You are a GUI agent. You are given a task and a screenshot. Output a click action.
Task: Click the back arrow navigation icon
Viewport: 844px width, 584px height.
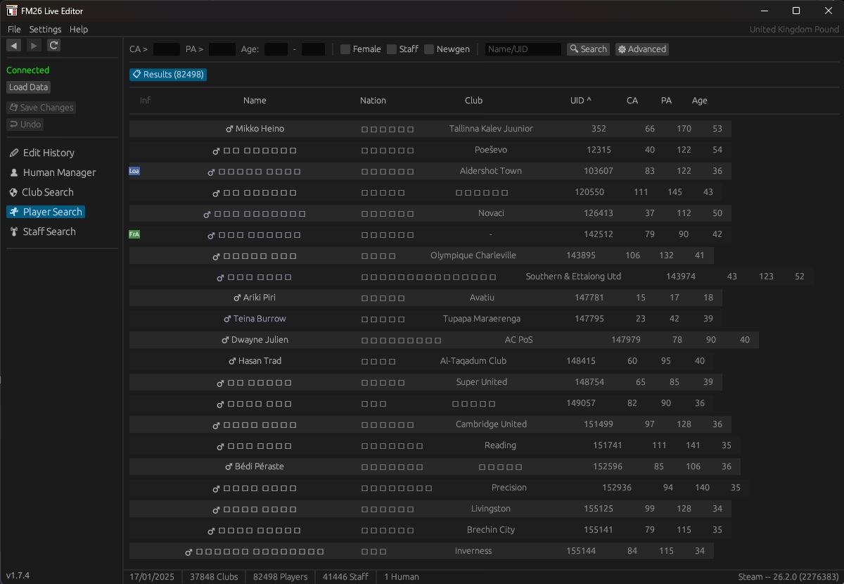pyautogui.click(x=13, y=45)
